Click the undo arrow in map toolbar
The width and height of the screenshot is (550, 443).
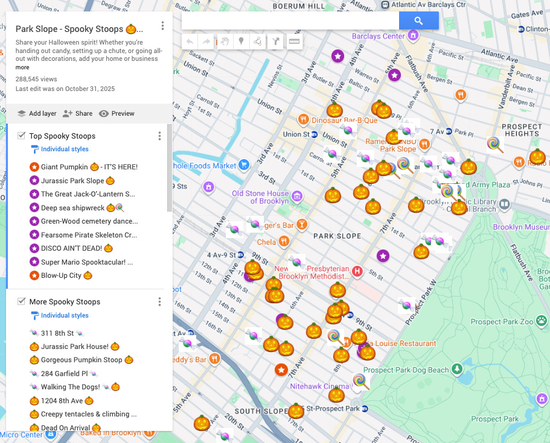(190, 42)
